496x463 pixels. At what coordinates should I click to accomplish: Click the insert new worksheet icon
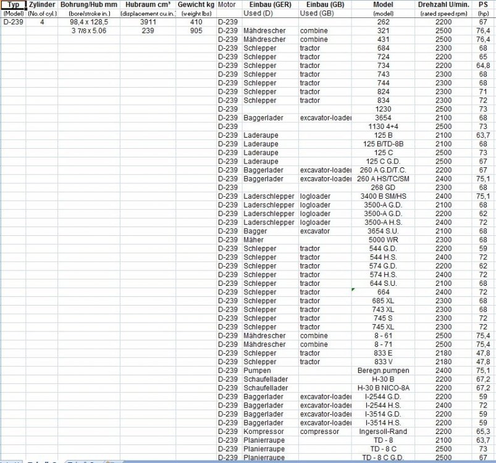[x=109, y=461]
